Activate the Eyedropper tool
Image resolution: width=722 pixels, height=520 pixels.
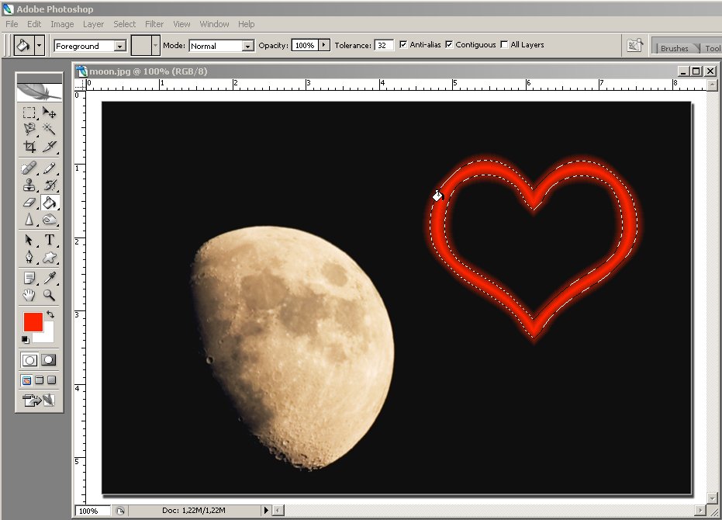50,277
